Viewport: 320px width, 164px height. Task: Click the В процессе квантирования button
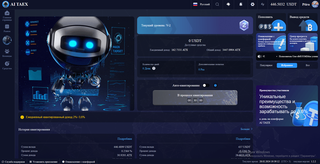click(195, 98)
